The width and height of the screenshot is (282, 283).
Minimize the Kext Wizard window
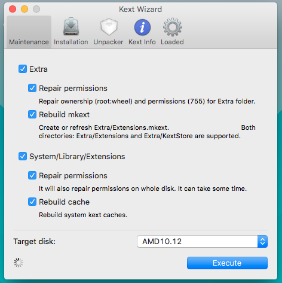(24, 9)
